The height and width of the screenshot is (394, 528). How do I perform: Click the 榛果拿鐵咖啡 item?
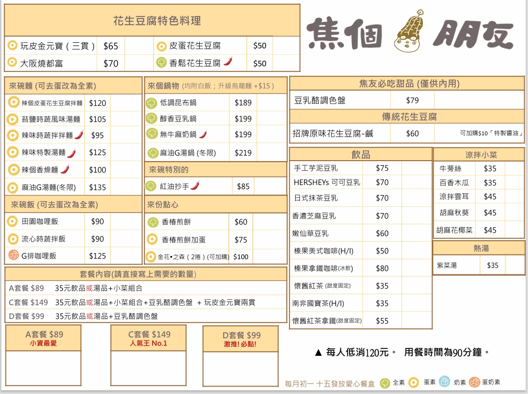[x=323, y=268]
